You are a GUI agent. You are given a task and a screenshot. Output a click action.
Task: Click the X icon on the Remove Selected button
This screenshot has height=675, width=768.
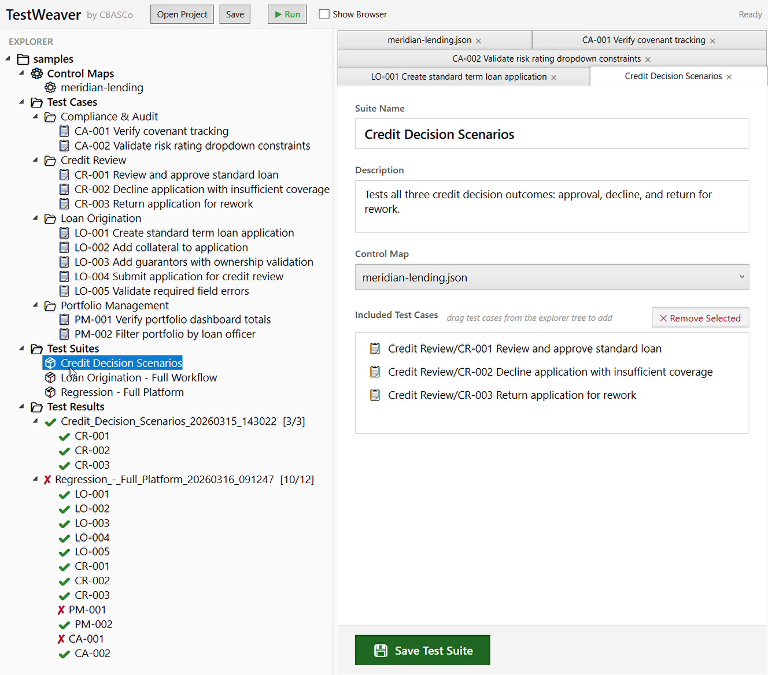(663, 318)
